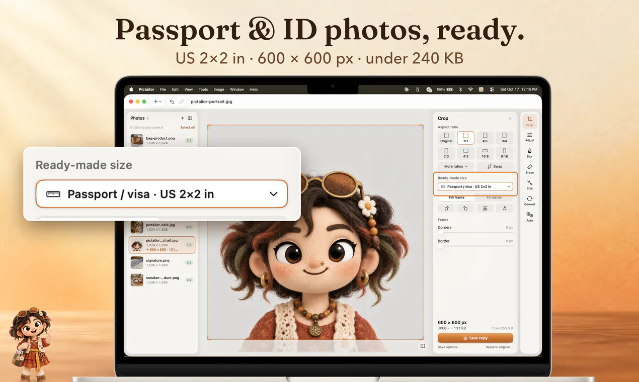Viewport: 639px width, 382px height.
Task: Select the Blur tool
Action: pos(529,153)
